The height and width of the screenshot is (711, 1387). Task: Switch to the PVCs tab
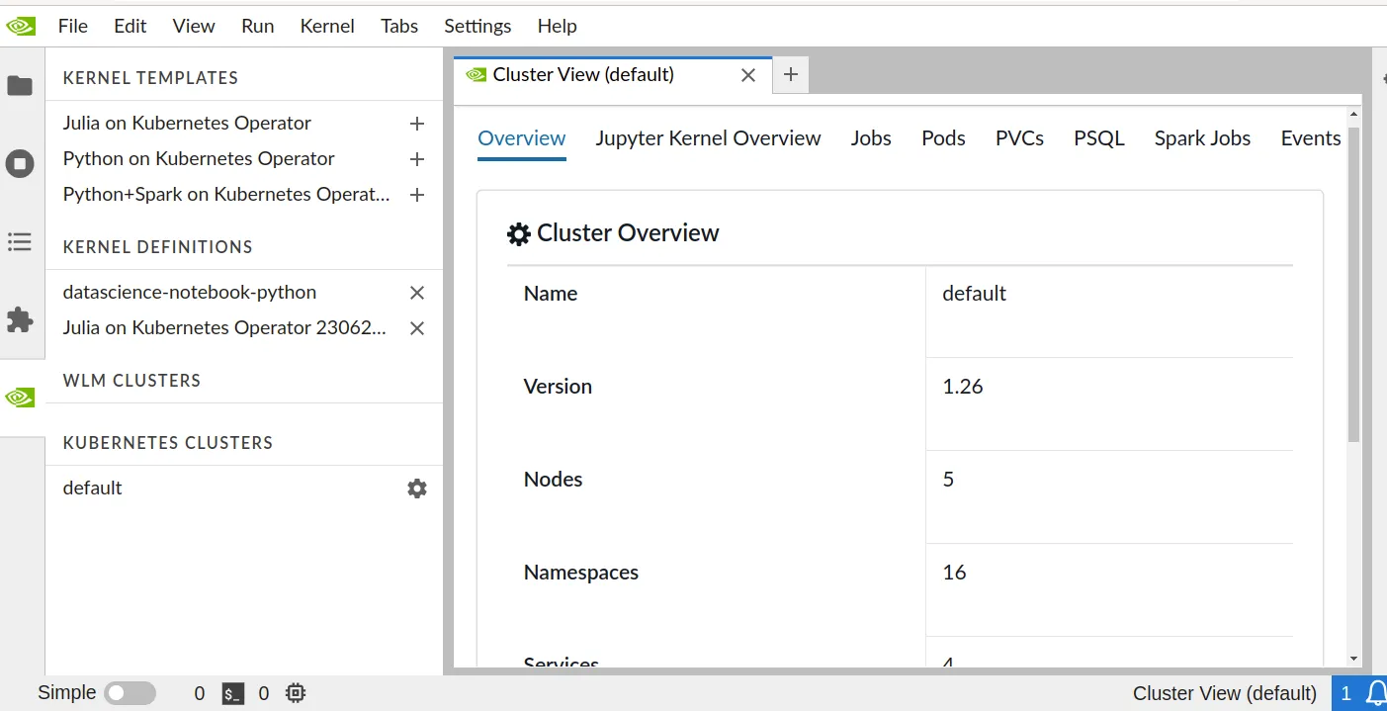point(1019,138)
